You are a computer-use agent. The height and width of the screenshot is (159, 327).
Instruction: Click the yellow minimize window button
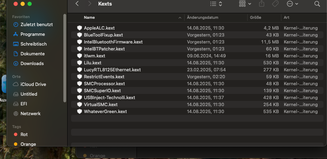23,4
